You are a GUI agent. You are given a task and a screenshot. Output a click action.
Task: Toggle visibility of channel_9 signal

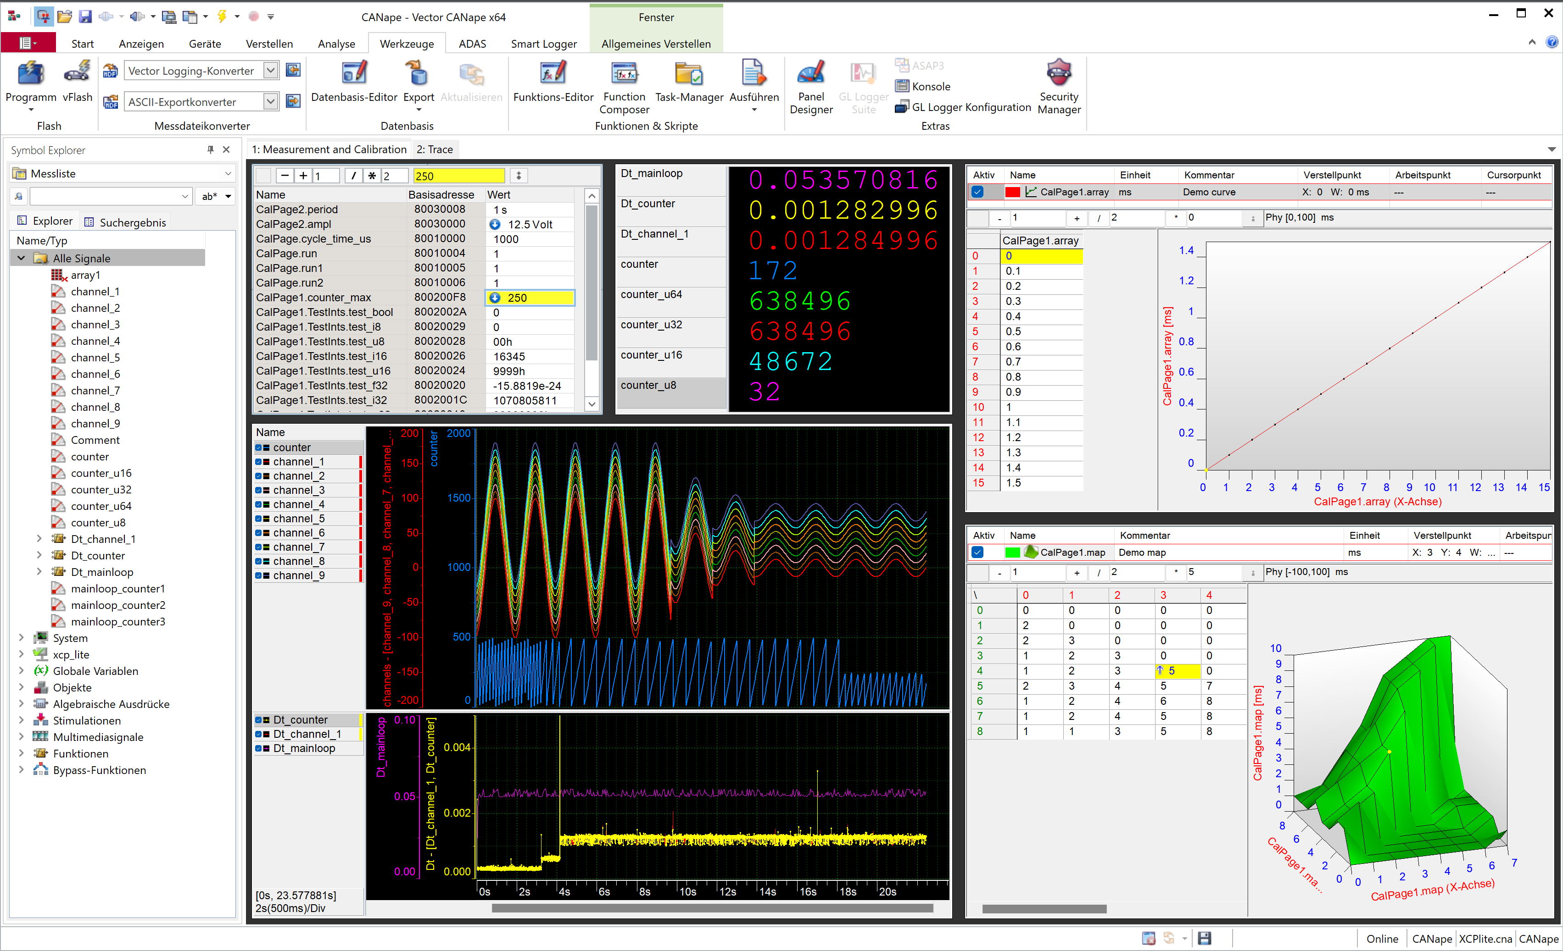point(259,575)
